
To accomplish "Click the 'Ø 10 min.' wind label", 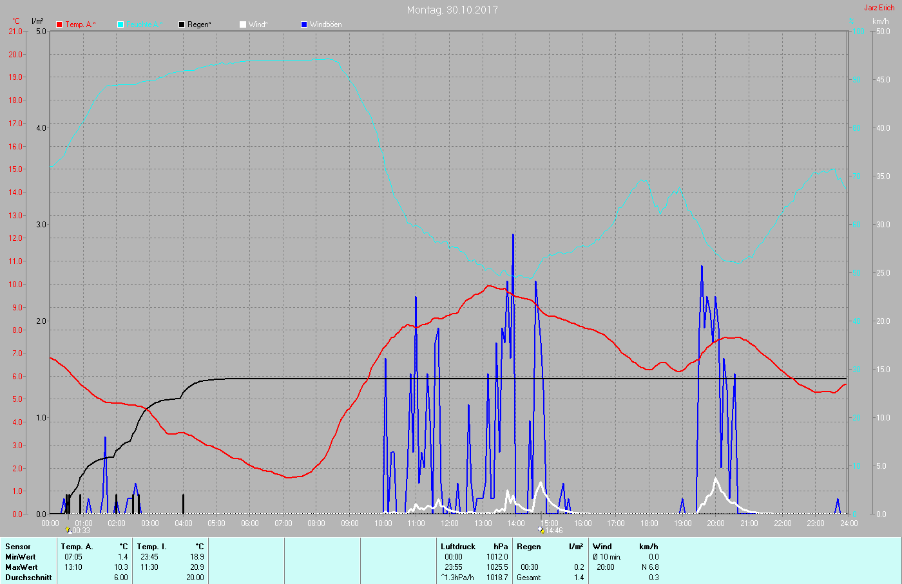I will [607, 557].
